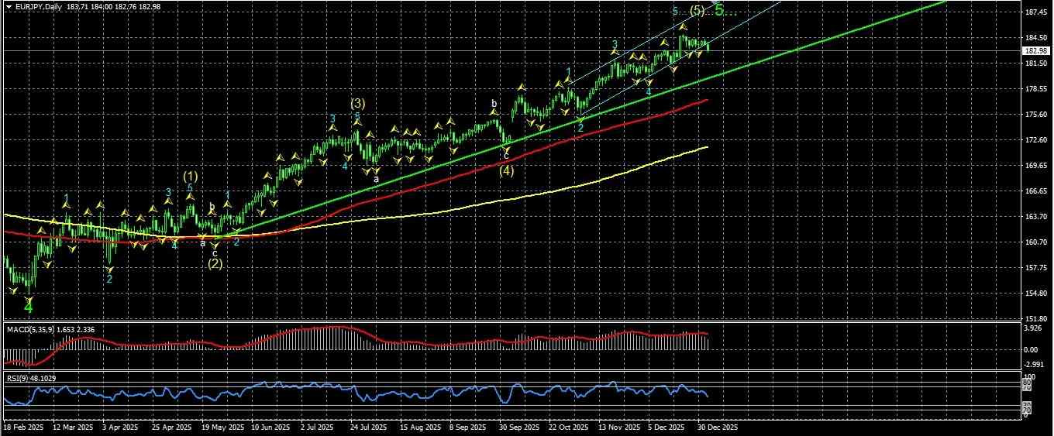1054x436 pixels.
Task: Select the (1) Elliott wave label
Action: [190, 176]
